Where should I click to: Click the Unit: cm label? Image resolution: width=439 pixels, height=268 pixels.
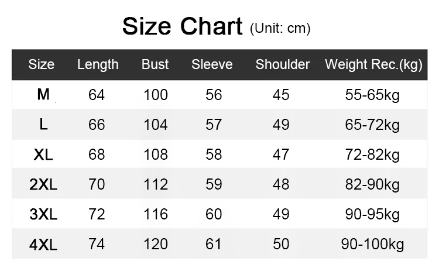(280, 28)
